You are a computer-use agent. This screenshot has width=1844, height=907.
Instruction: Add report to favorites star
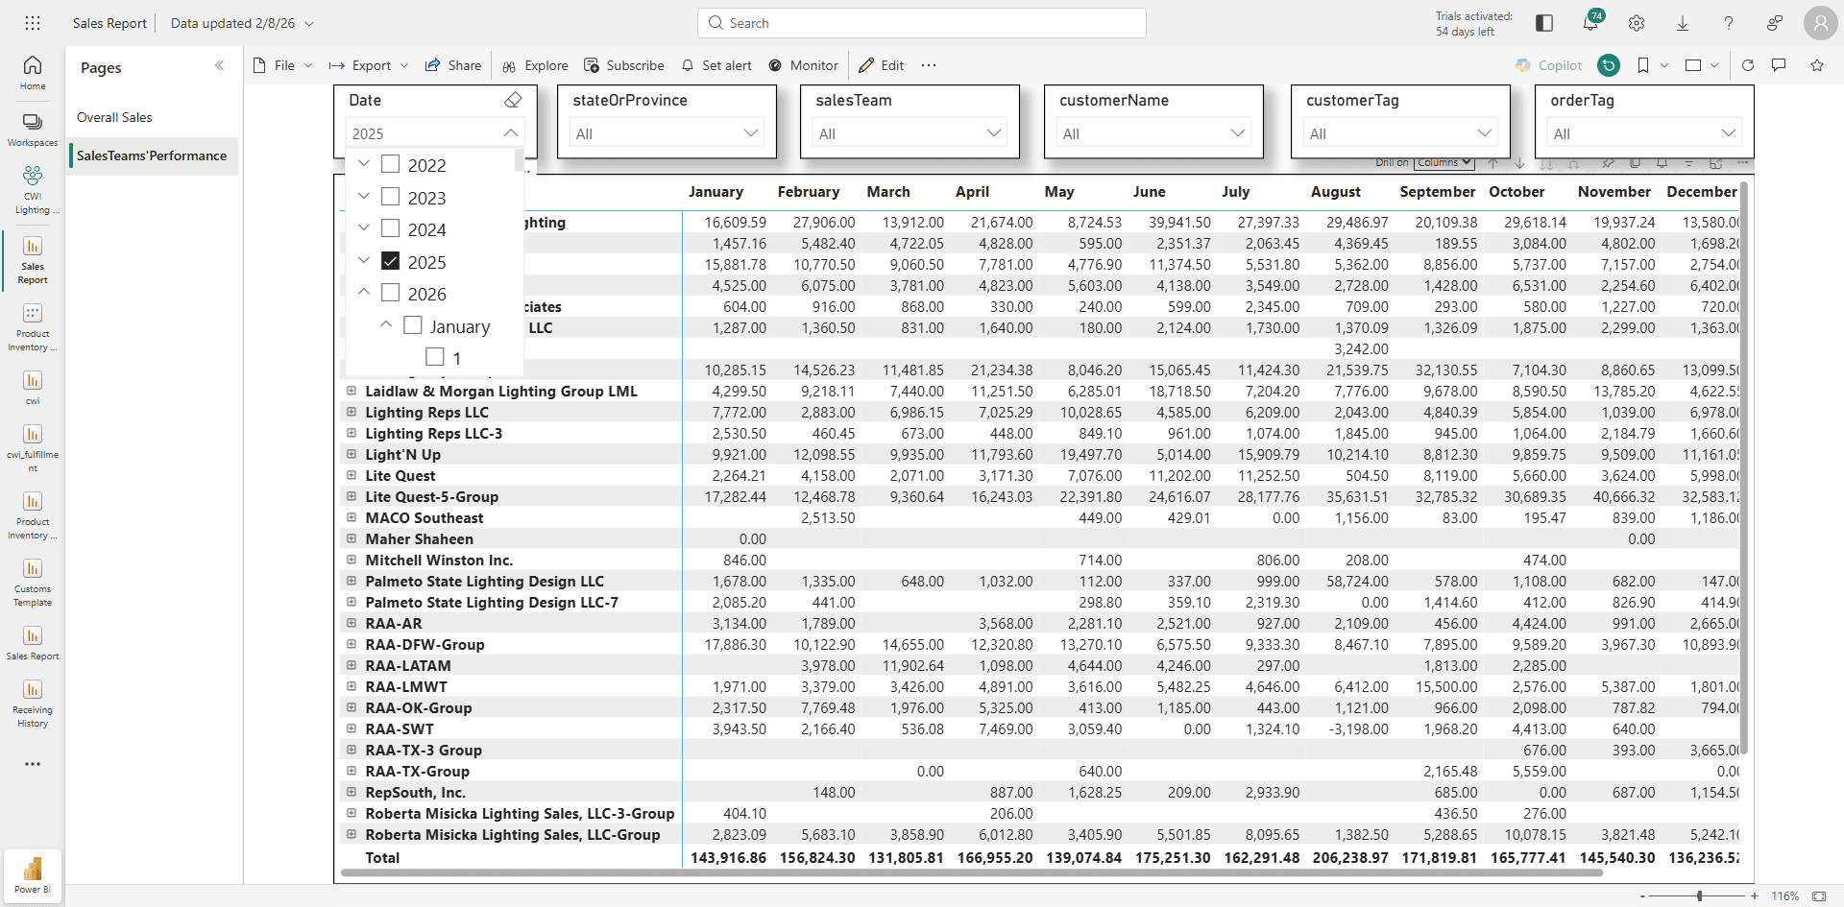tap(1817, 65)
